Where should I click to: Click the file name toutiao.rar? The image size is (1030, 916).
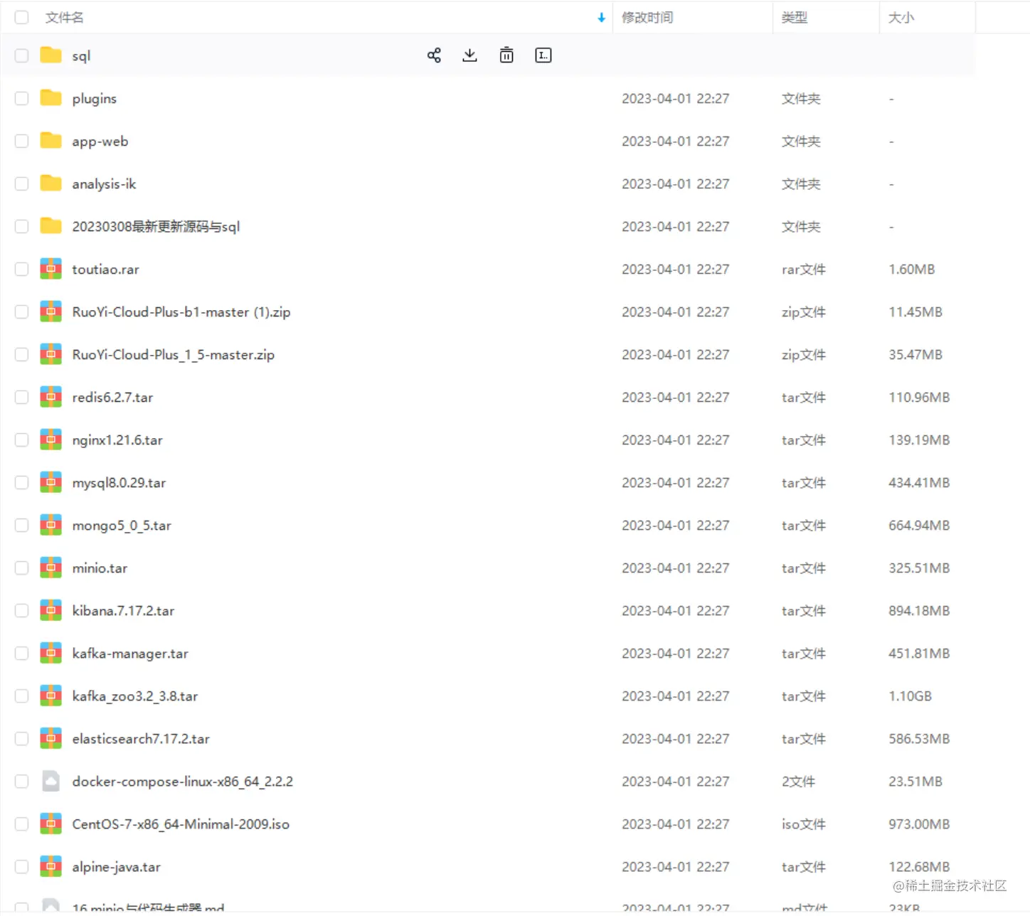(x=105, y=270)
